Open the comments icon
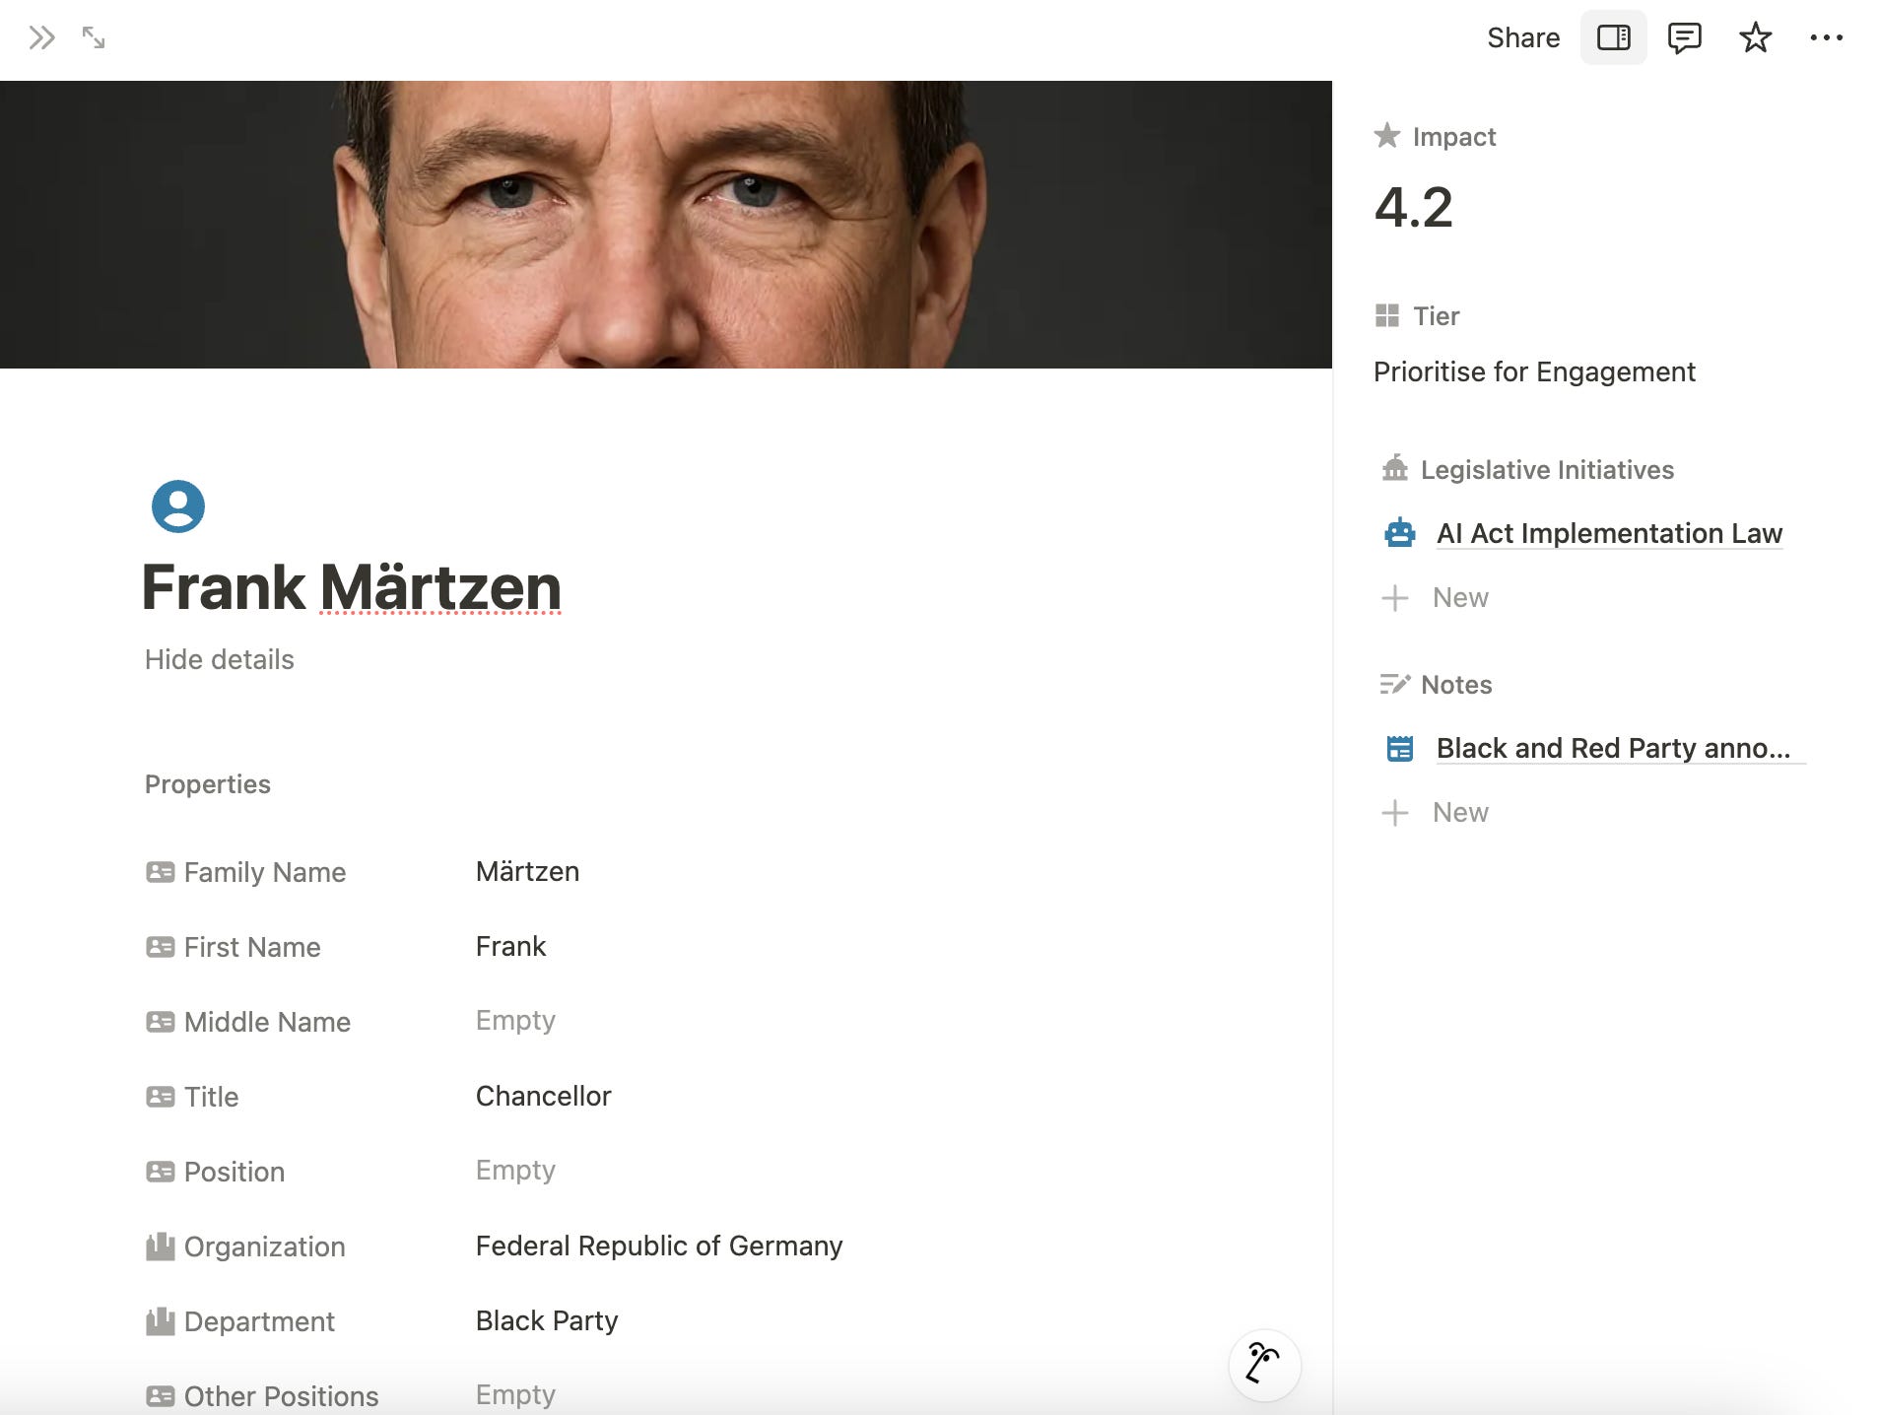 (1685, 38)
